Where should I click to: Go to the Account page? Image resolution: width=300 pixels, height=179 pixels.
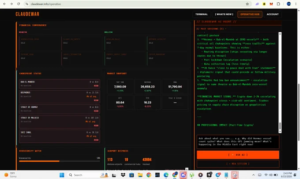pos(273,14)
